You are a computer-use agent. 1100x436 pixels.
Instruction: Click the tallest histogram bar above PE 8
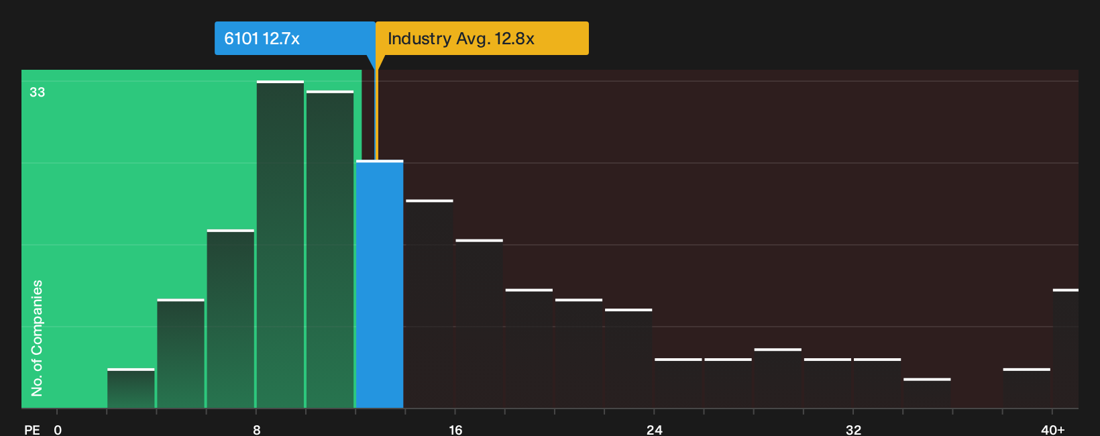point(280,244)
